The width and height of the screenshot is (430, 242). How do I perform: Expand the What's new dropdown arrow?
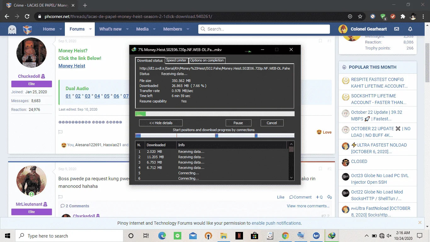pos(127,29)
